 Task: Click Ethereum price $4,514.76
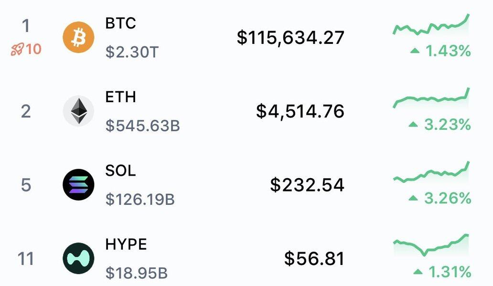[x=300, y=112]
